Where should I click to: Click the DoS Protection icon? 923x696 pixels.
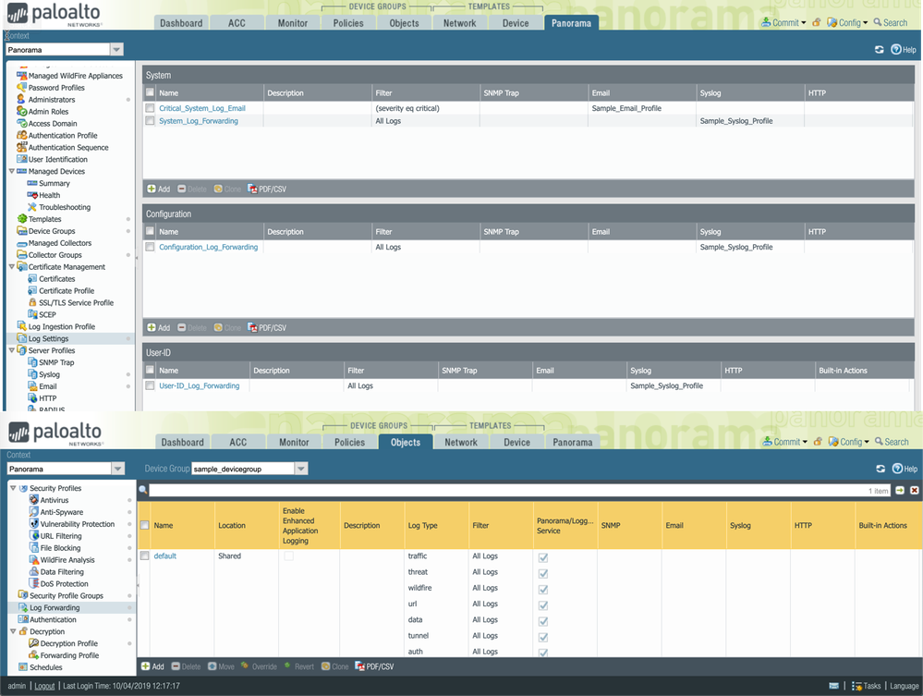[33, 584]
